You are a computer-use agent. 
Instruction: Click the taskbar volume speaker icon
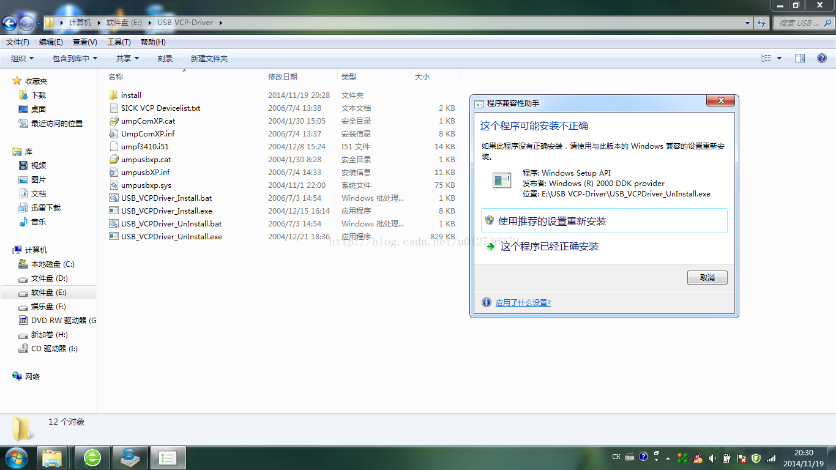[712, 458]
